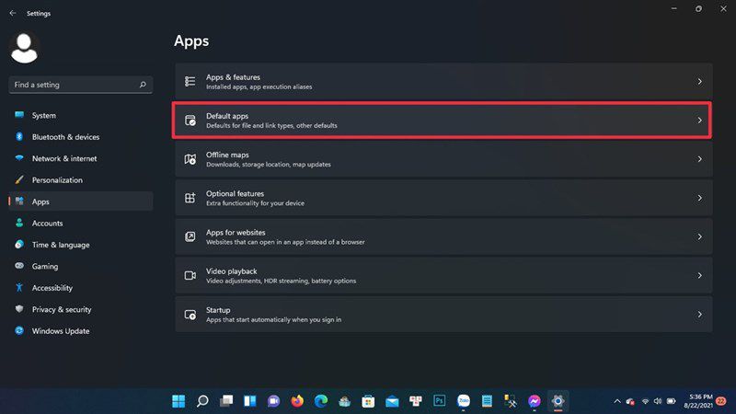Viewport: 736px width, 414px height.
Task: Open Messenger from the taskbar
Action: tap(535, 401)
